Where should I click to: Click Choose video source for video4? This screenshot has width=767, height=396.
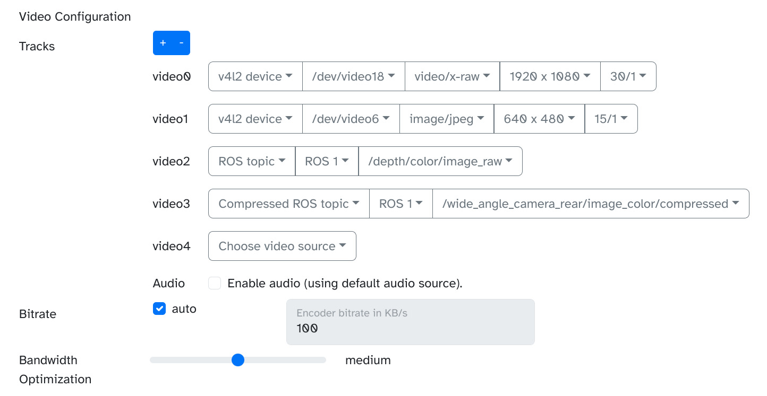pos(282,246)
